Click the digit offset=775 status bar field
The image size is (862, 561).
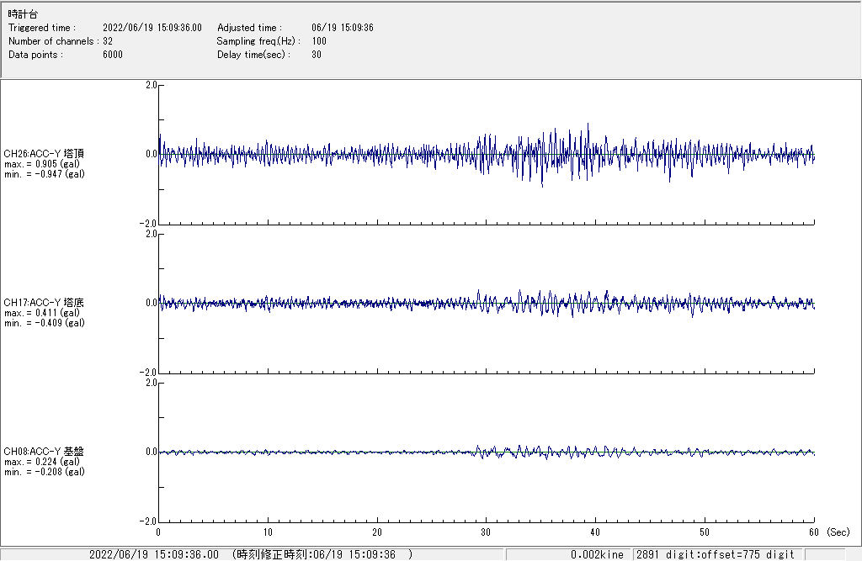[x=716, y=554]
